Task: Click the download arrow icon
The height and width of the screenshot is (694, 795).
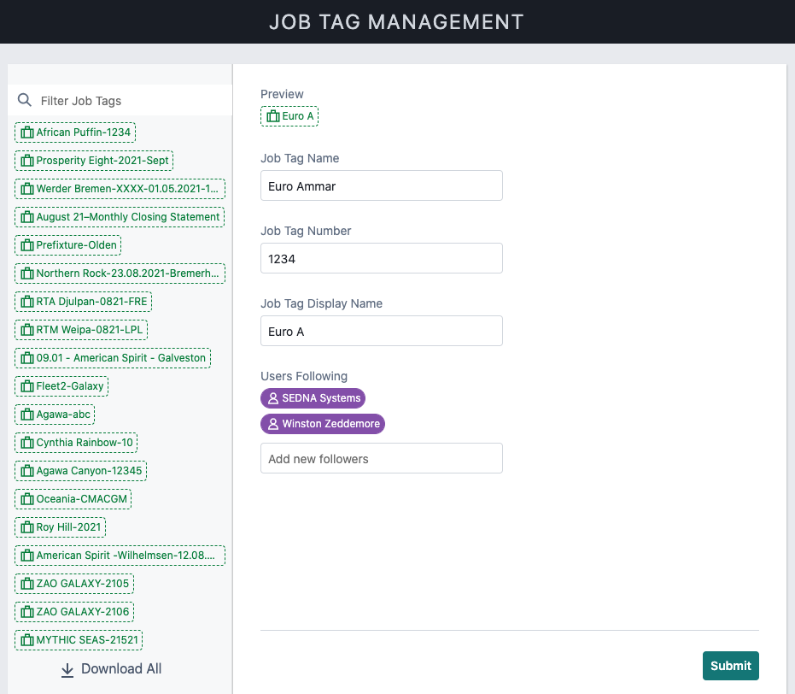Action: point(67,670)
